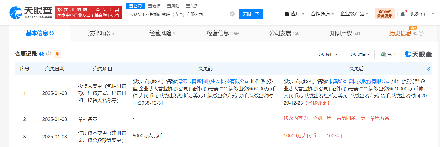The height and width of the screenshot is (147, 440).
Task: Switch to the 经营风险 tab
Action: pos(162,33)
